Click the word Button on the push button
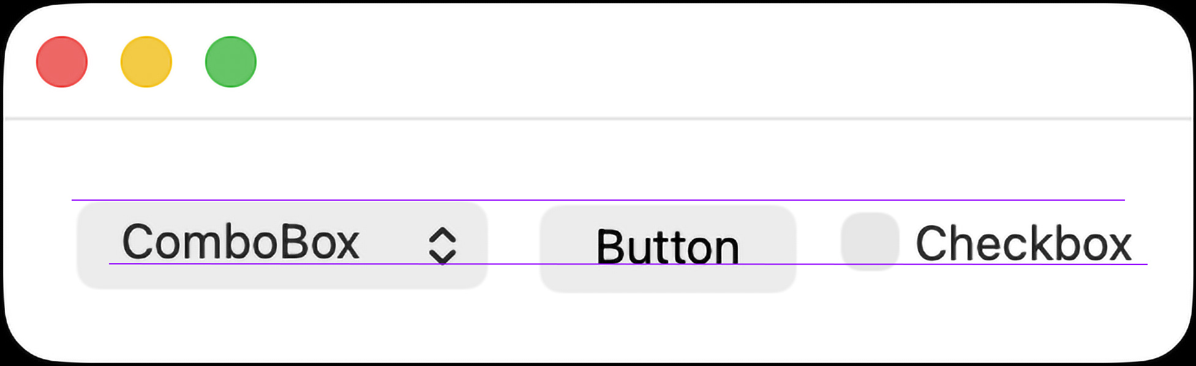This screenshot has height=366, width=1196. click(x=668, y=247)
